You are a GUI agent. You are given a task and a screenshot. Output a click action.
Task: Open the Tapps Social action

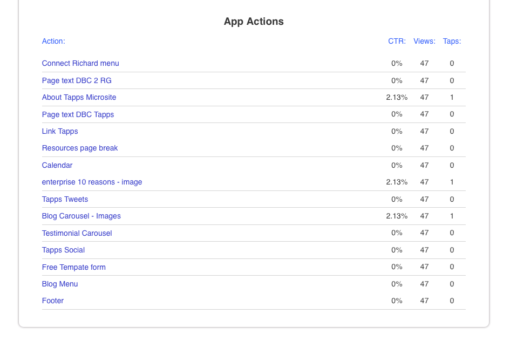click(63, 250)
